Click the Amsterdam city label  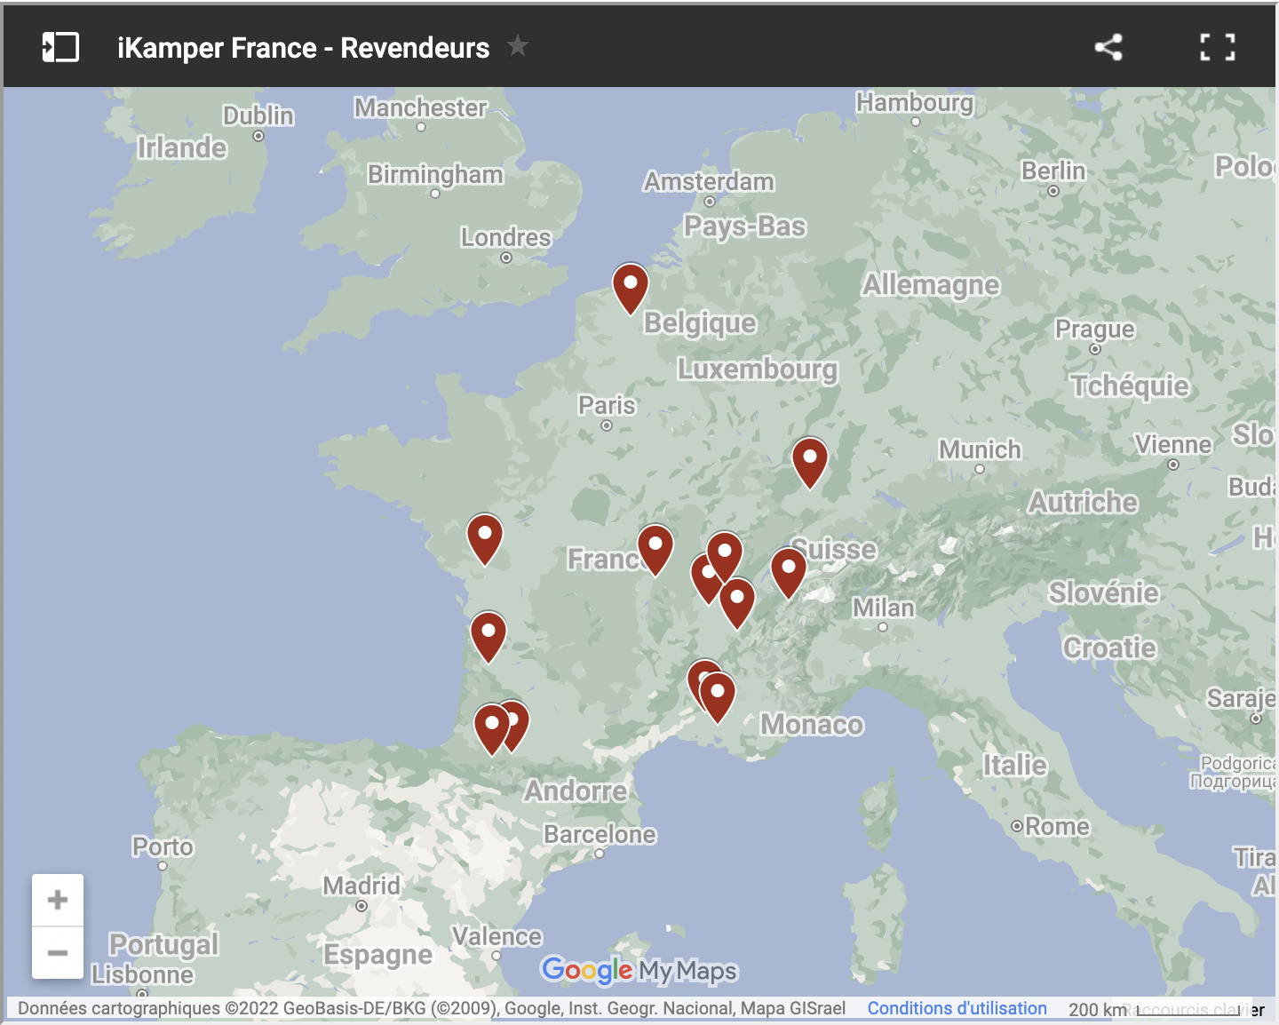pos(709,181)
